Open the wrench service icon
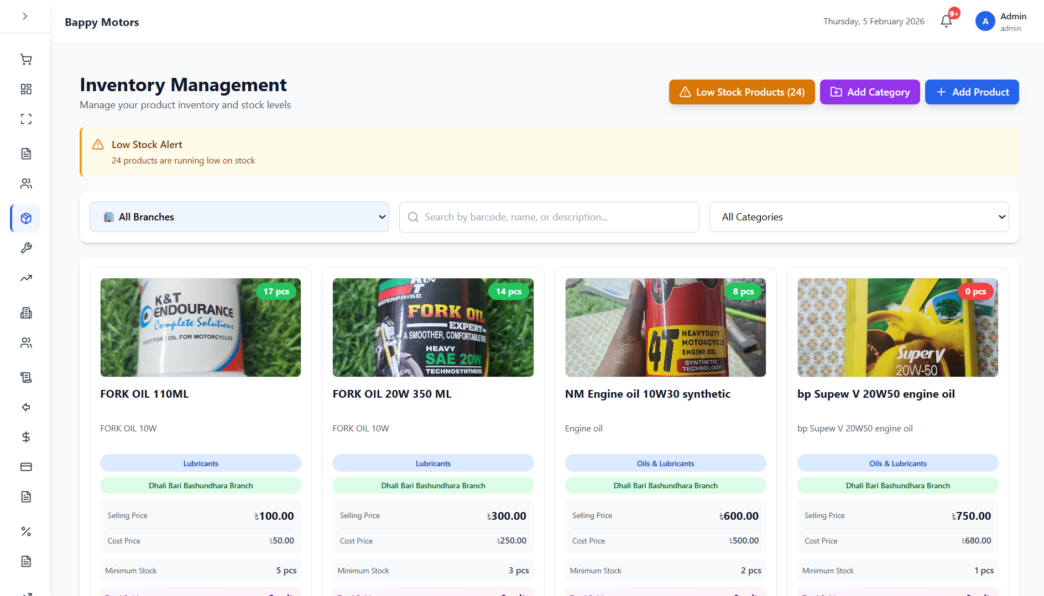Viewport: 1044px width, 596px height. [x=26, y=248]
